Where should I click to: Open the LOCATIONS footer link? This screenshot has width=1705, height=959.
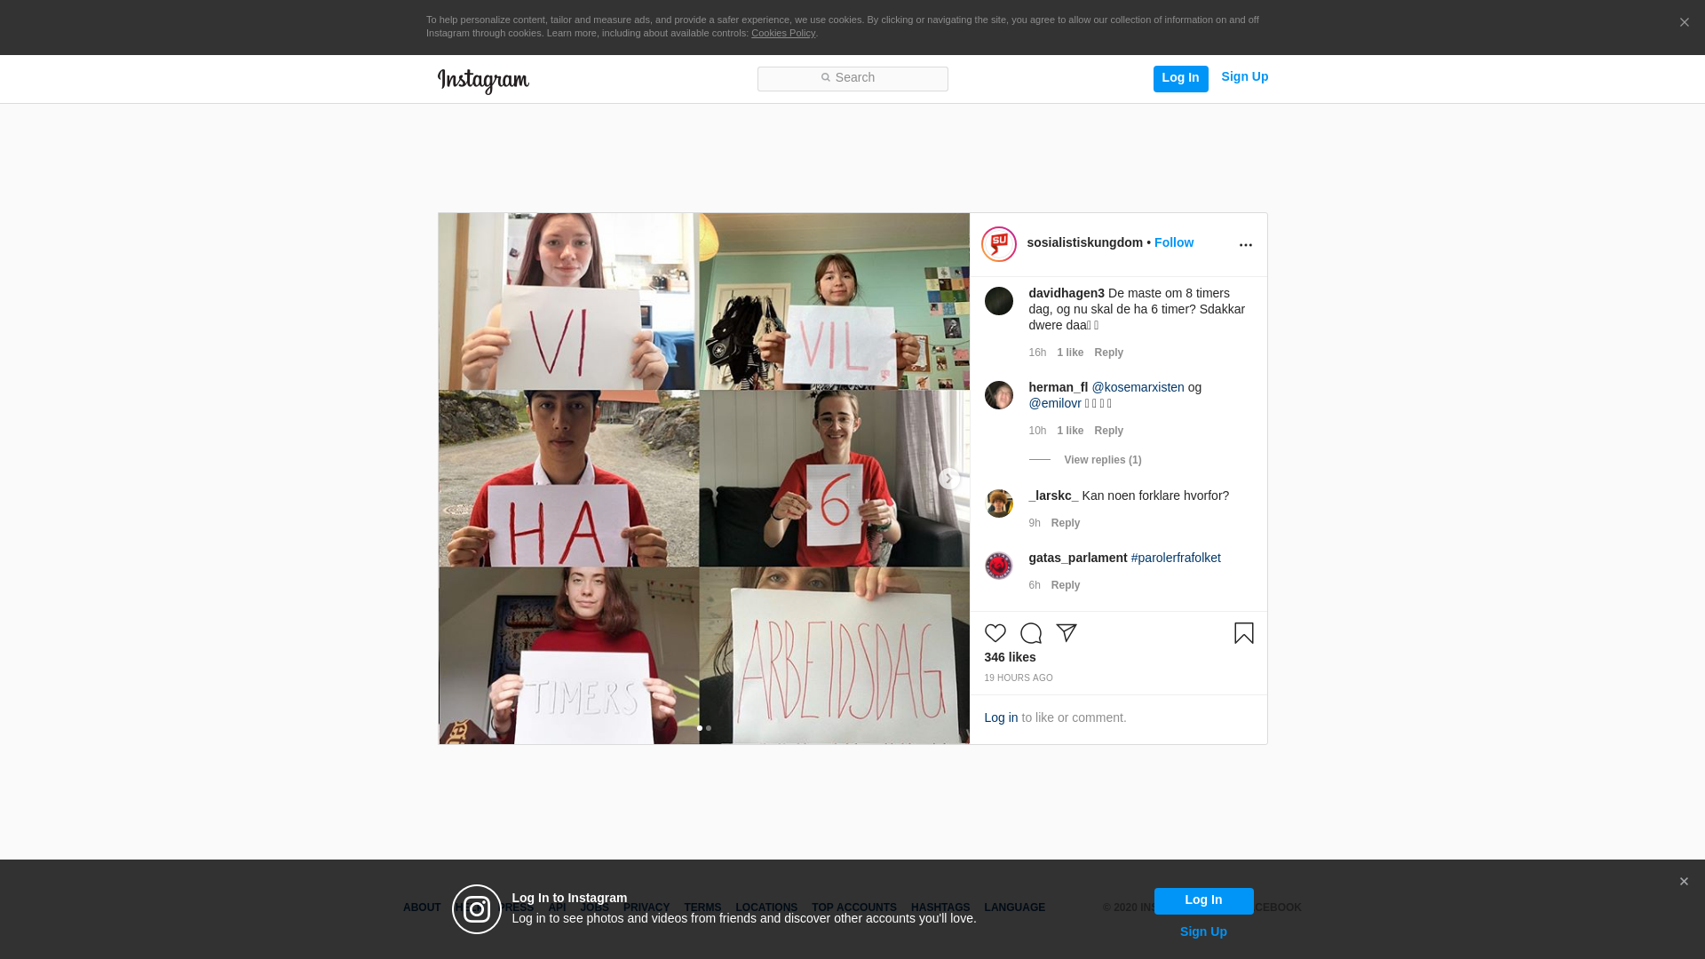[766, 907]
